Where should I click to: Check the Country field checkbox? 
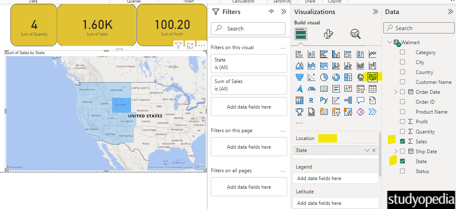(x=402, y=72)
